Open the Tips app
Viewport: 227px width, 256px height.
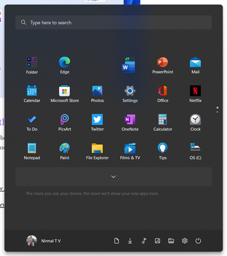pyautogui.click(x=162, y=151)
